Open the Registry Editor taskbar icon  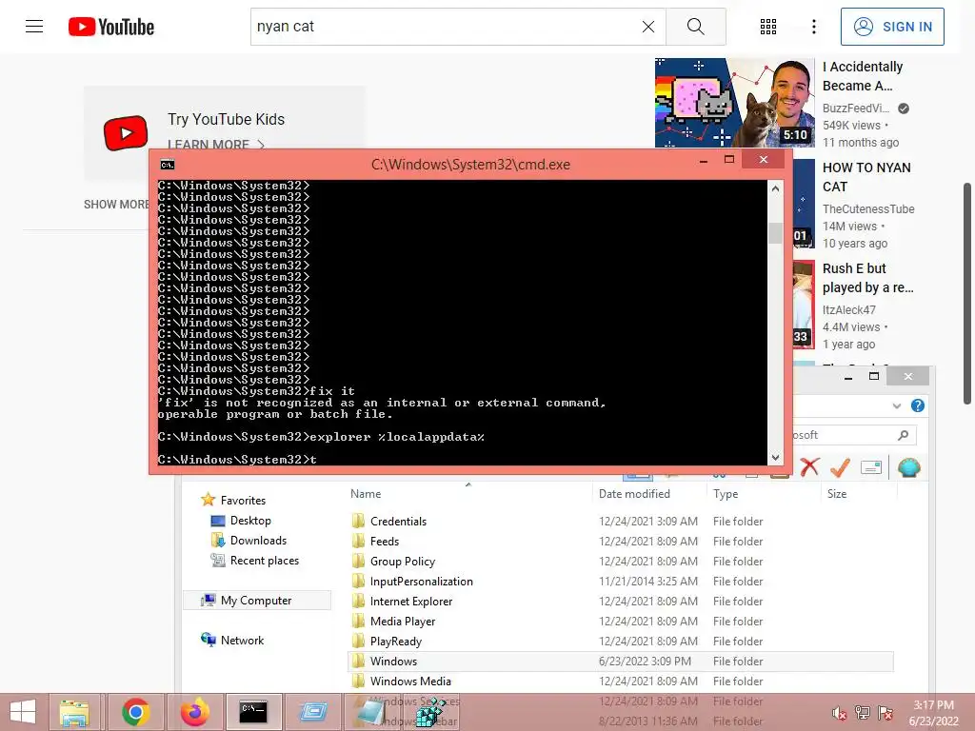(430, 712)
